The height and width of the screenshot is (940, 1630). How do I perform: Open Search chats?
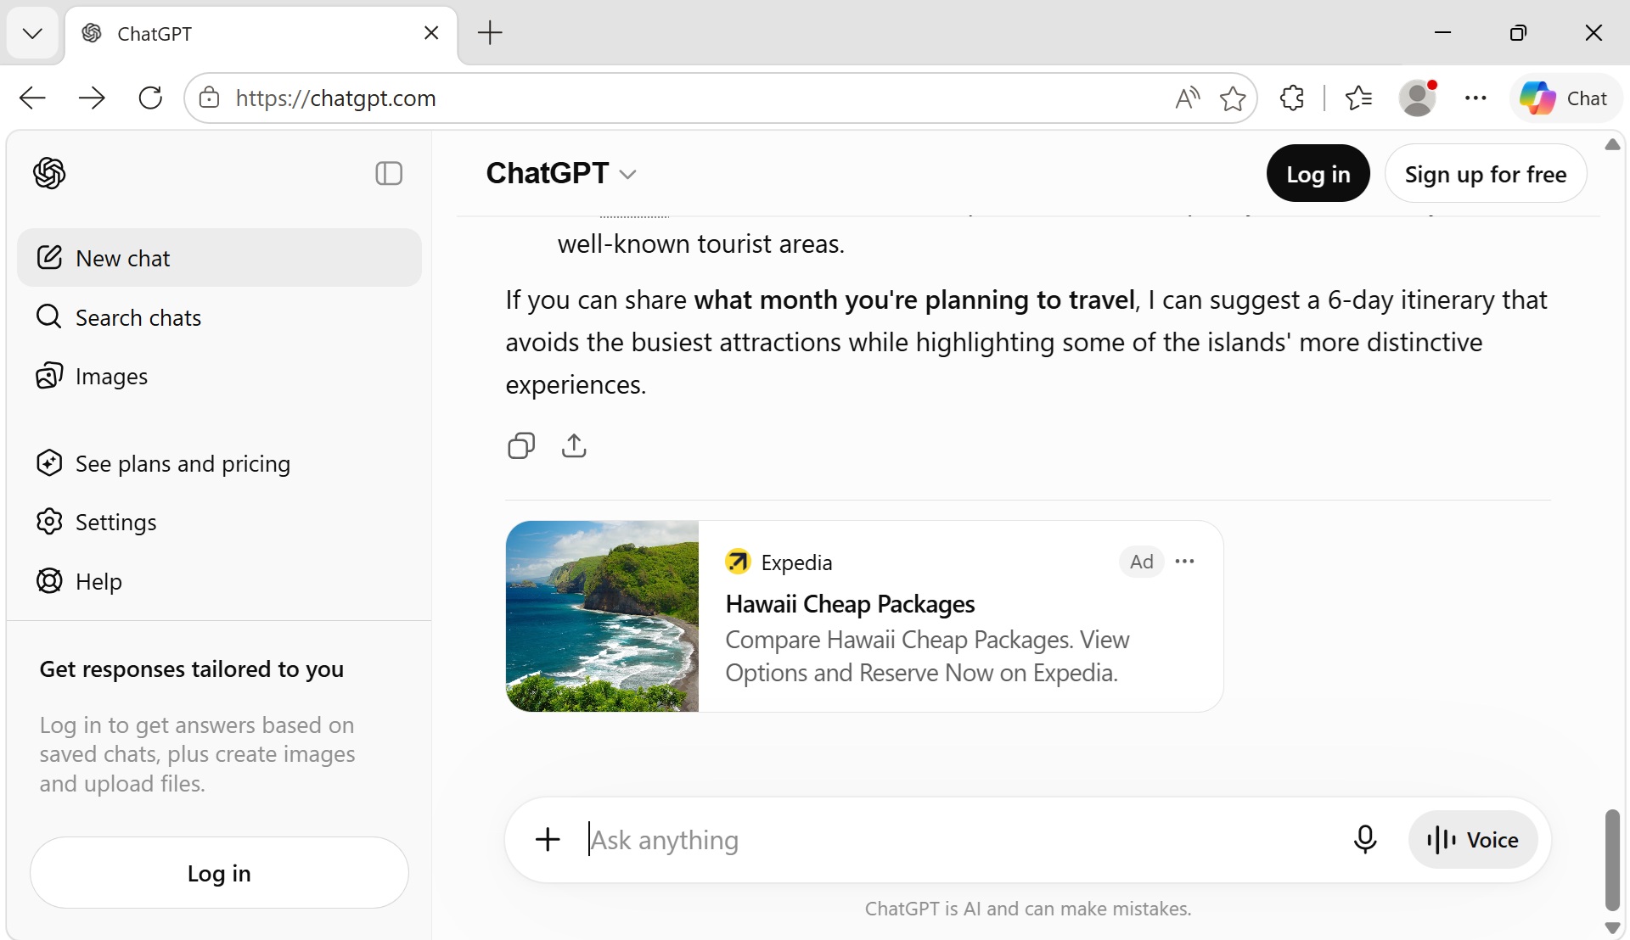coord(219,317)
